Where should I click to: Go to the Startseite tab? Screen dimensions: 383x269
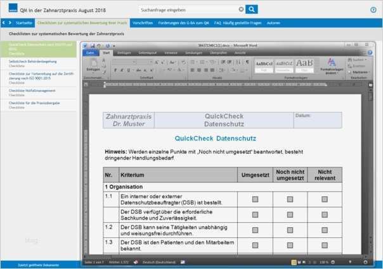point(23,23)
